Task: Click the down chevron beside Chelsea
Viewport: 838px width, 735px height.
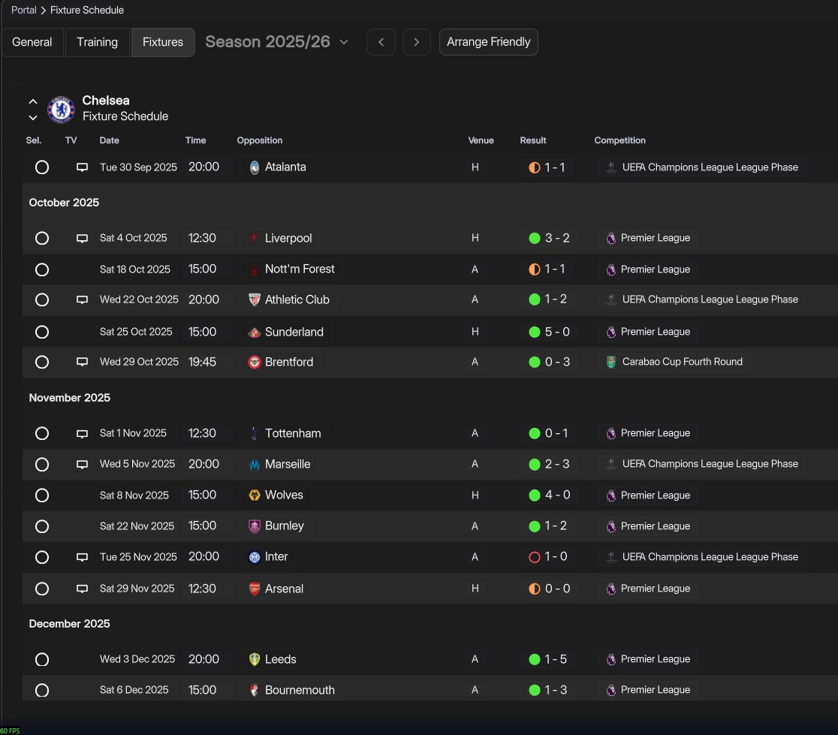Action: (x=33, y=117)
